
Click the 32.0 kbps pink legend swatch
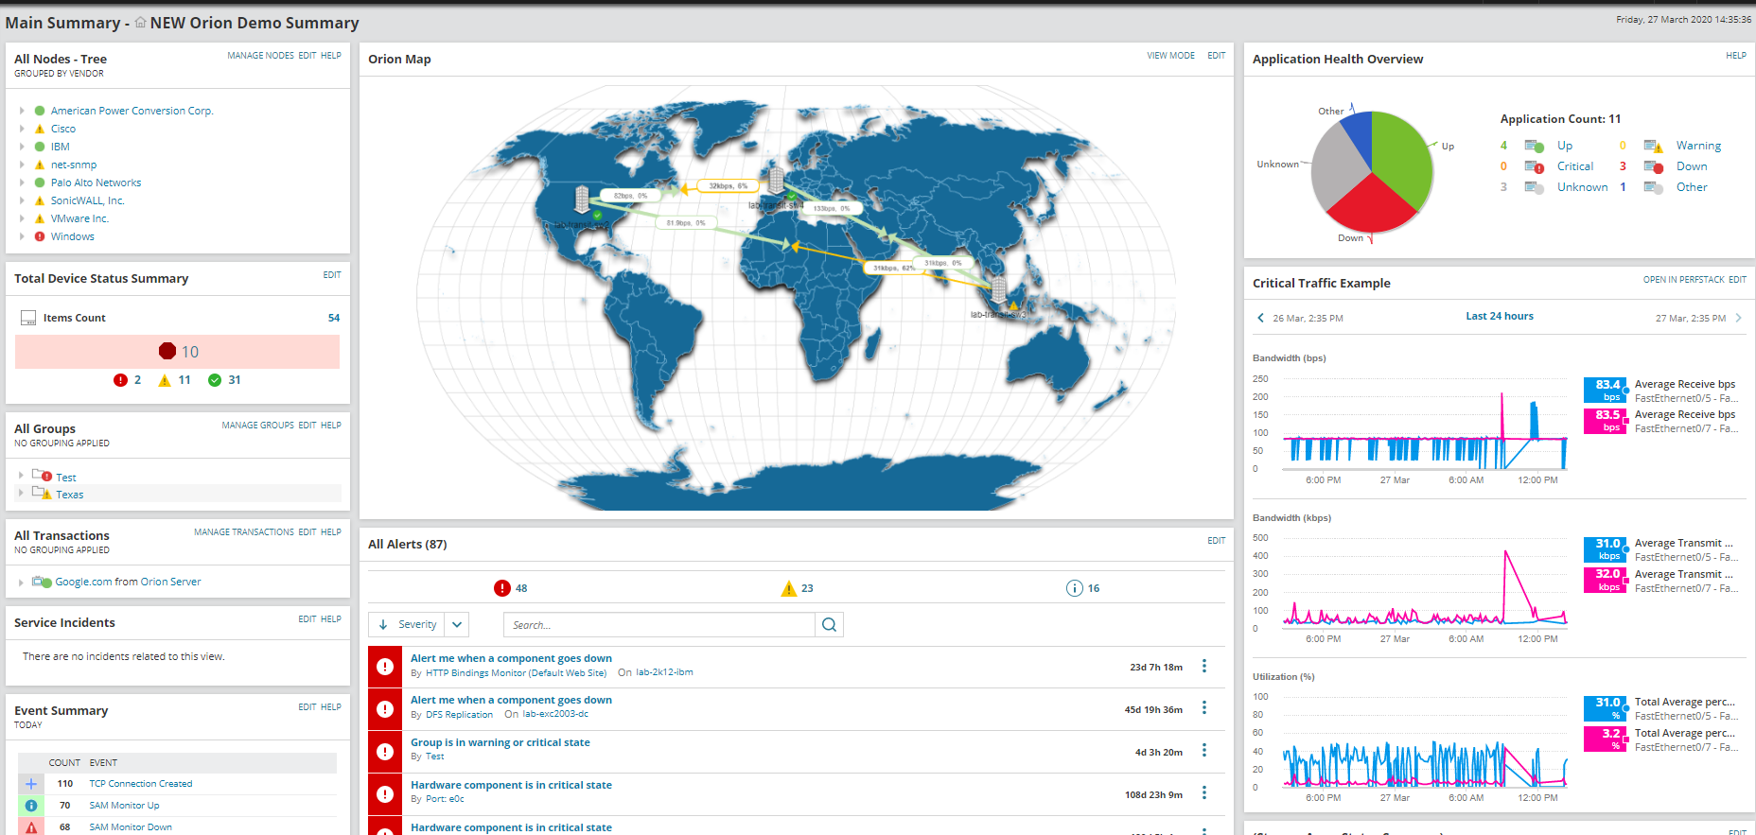pyautogui.click(x=1607, y=580)
